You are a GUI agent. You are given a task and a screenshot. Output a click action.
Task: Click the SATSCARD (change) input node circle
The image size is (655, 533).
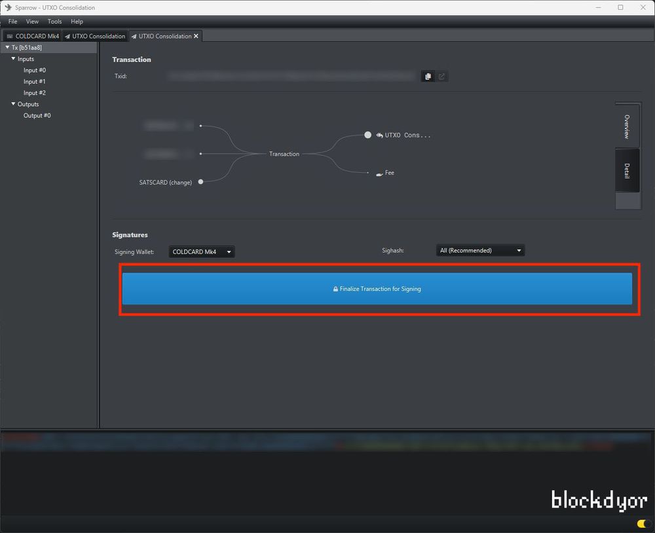coord(200,182)
